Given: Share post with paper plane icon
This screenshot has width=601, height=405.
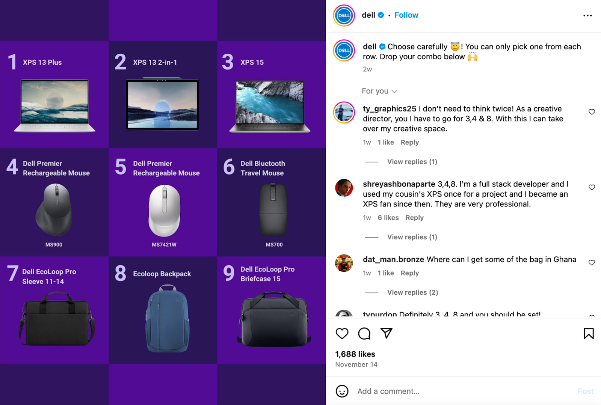Looking at the screenshot, I should click(x=386, y=333).
